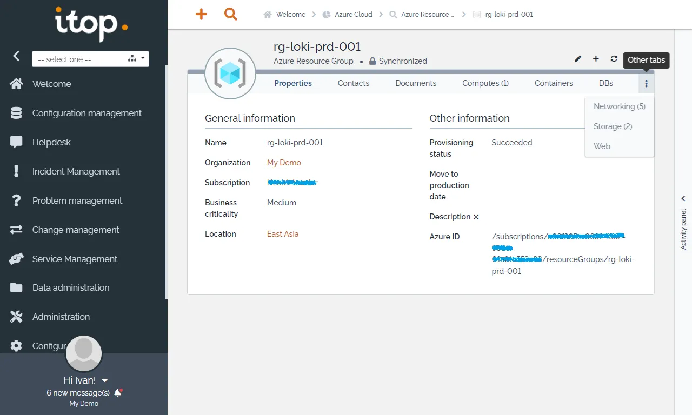Click the Synchronized lock icon

pos(372,61)
